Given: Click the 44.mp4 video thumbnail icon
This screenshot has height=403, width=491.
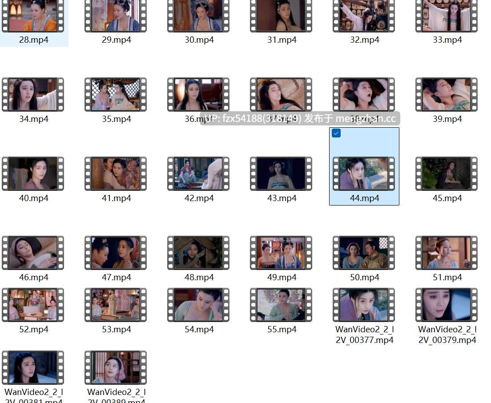Looking at the screenshot, I should click(363, 174).
